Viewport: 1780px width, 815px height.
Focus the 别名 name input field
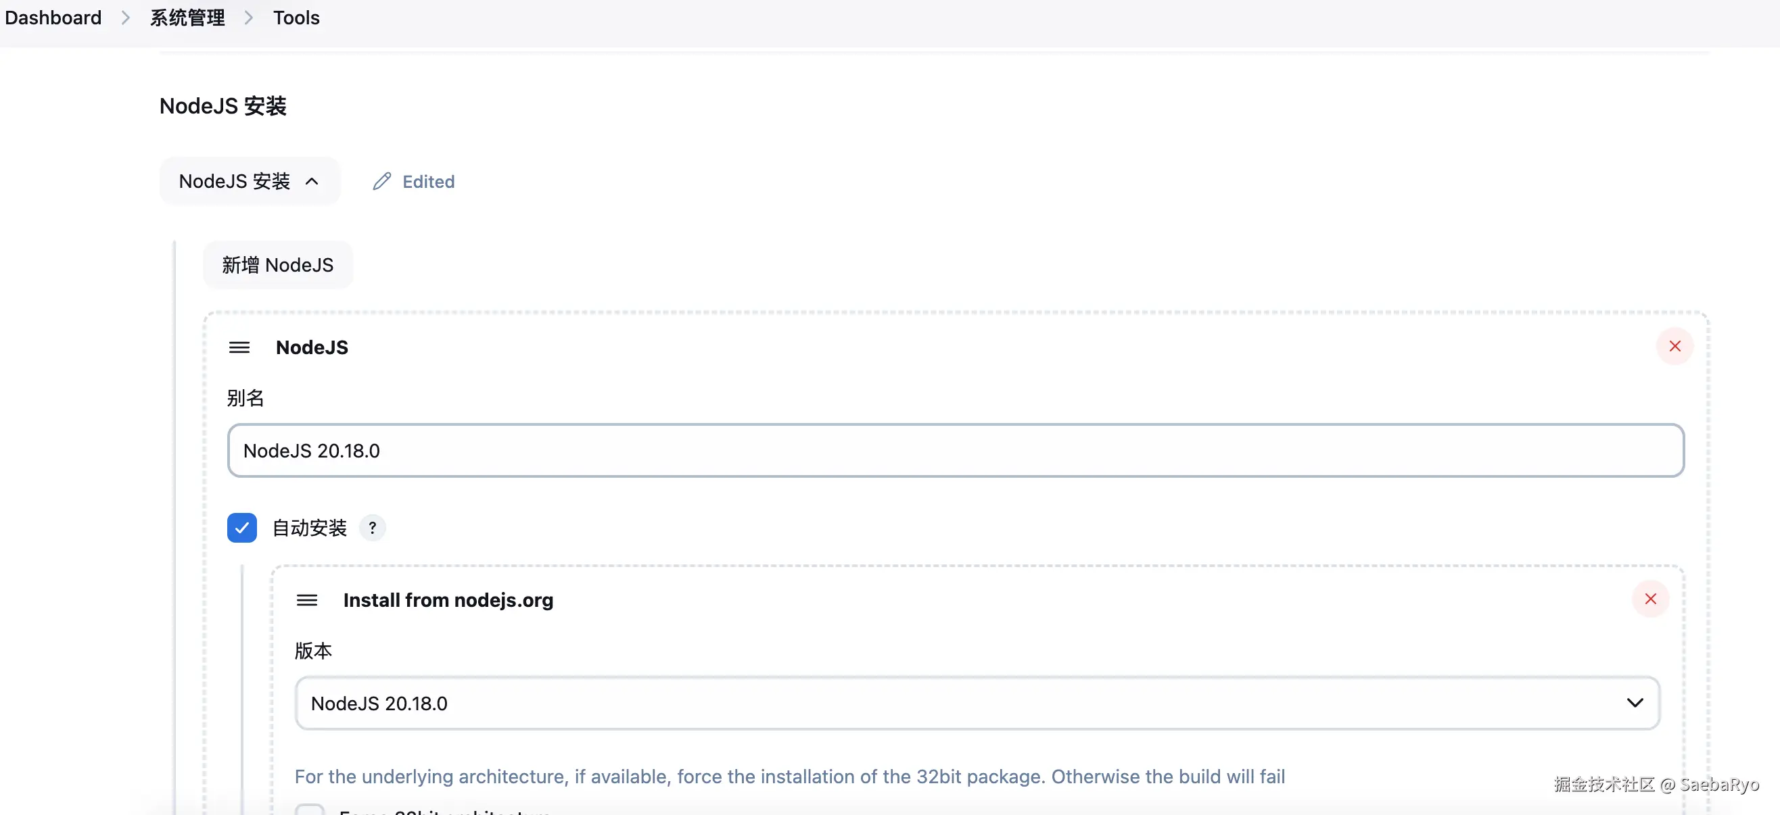[x=956, y=451]
